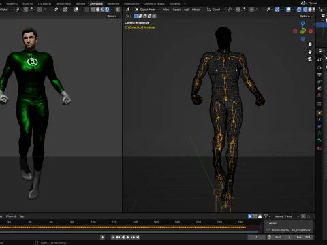Open the Geometry Nodes workspace tab
The image size is (327, 245).
154,4
